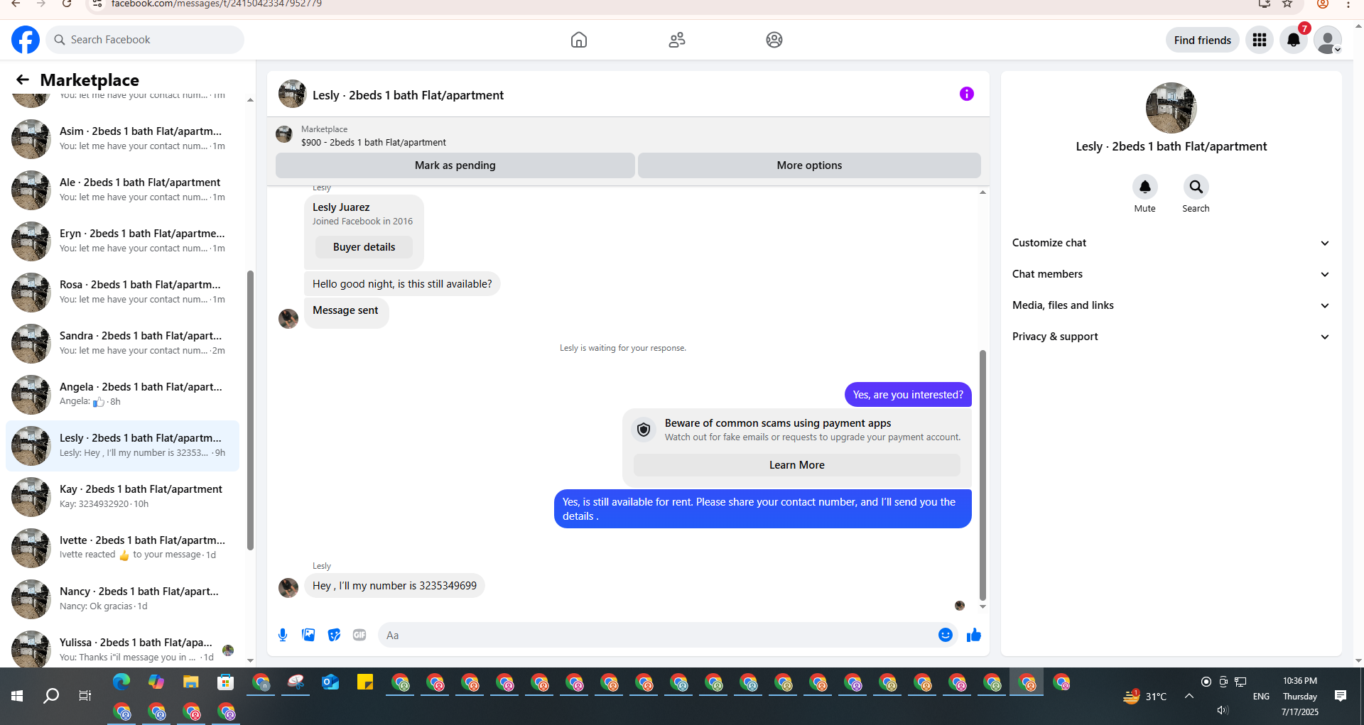The height and width of the screenshot is (725, 1364).
Task: Select the Lesly conversation in chat list
Action: coord(122,445)
